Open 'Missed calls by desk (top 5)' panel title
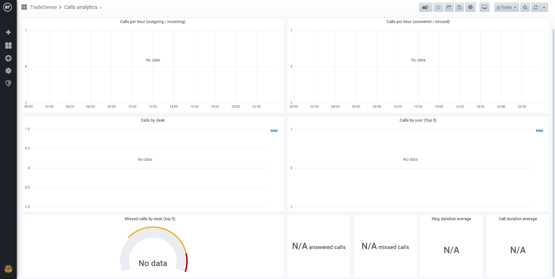Screen dimensions: 555x279 (150, 219)
